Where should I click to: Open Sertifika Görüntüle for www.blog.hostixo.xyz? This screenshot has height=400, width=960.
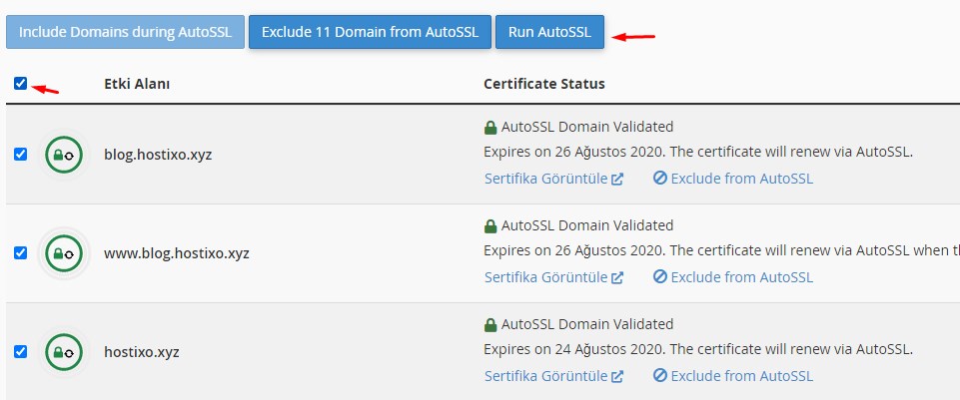(x=553, y=277)
